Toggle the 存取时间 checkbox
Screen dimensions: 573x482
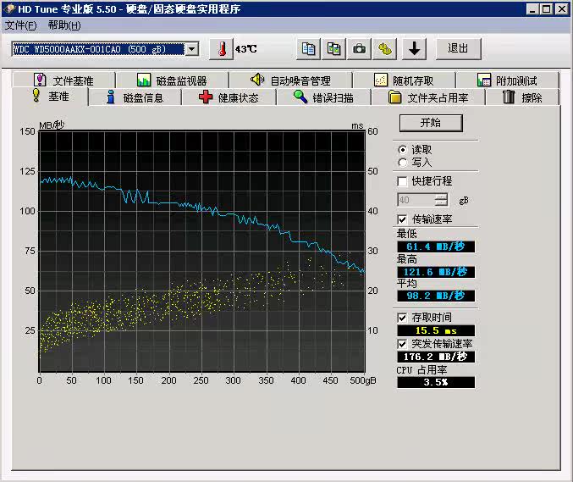click(402, 318)
